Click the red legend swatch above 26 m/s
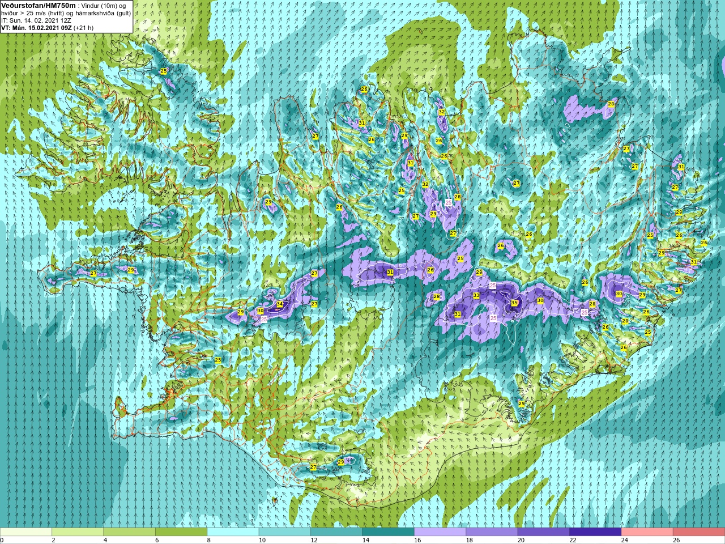The width and height of the screenshot is (725, 544). (x=699, y=532)
